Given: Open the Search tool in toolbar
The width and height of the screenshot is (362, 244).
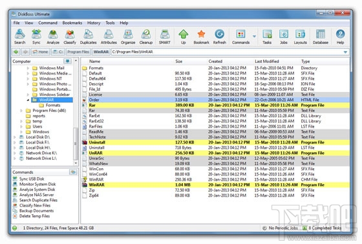Looking at the screenshot, I should (x=19, y=37).
